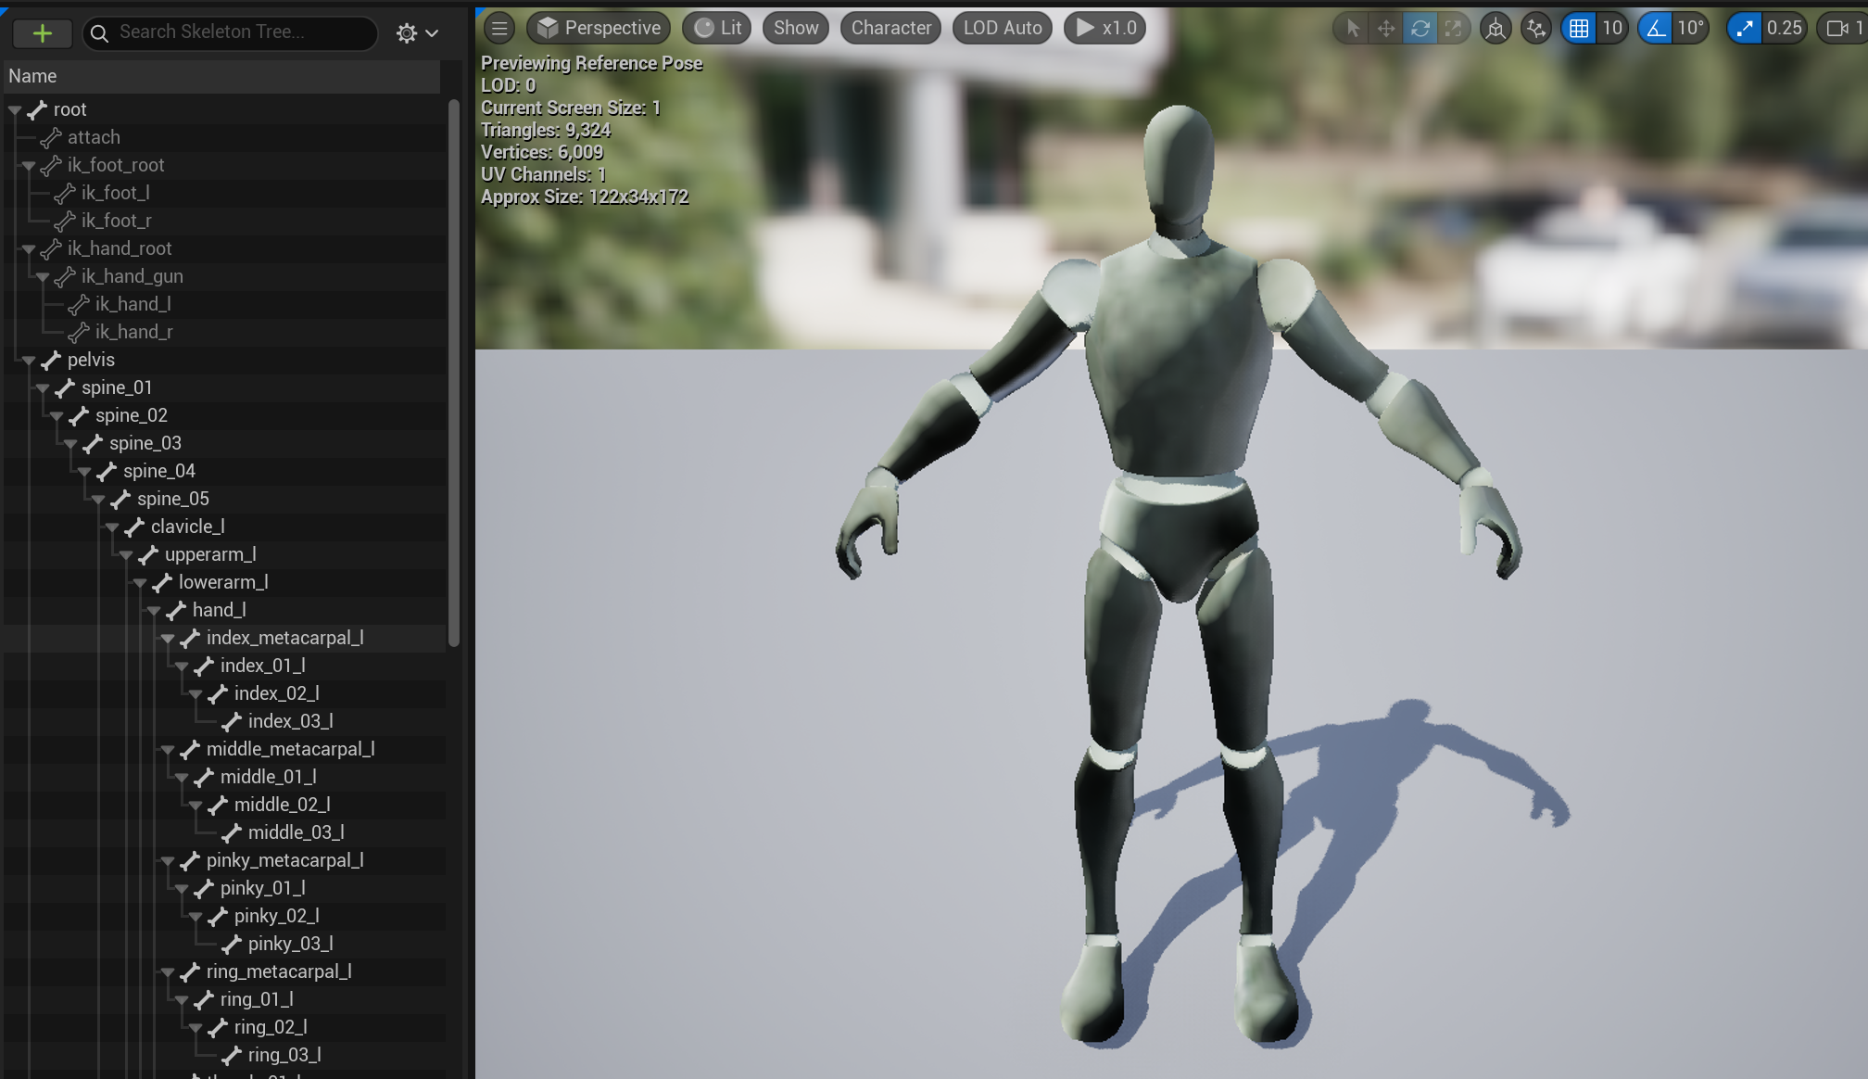
Task: Open skeleton tree settings gear dropdown
Action: 416,33
